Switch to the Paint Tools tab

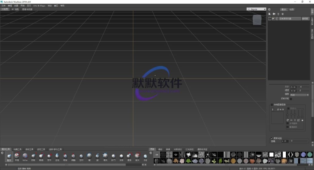tap(18, 149)
